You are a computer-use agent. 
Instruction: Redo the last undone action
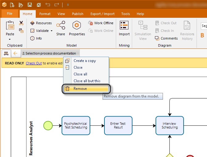point(56,5)
